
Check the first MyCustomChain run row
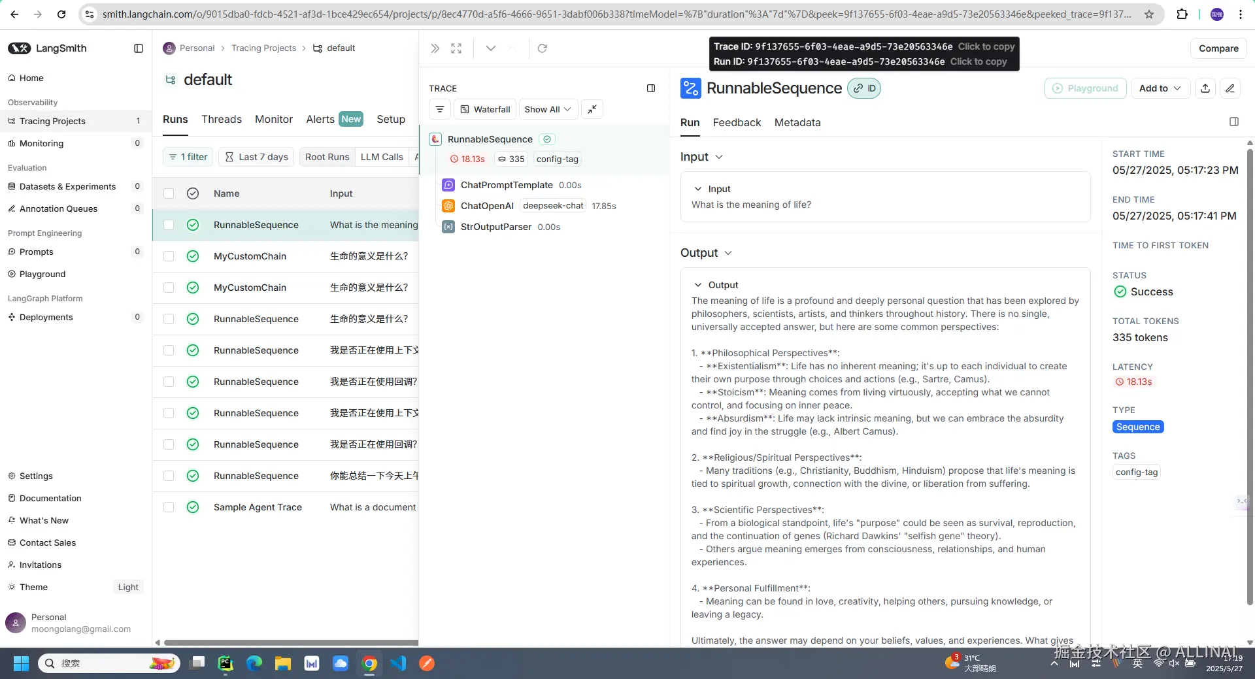click(x=169, y=256)
